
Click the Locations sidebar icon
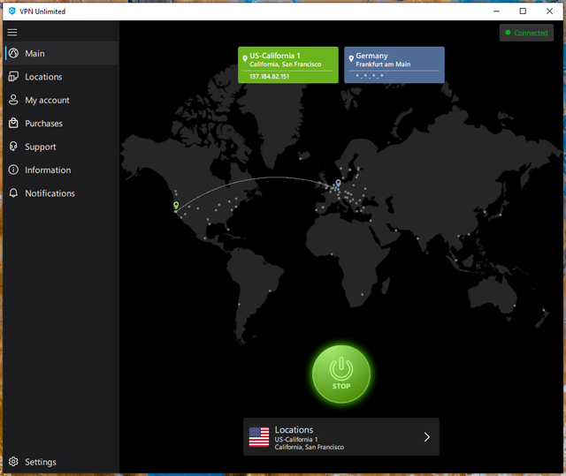[x=13, y=77]
